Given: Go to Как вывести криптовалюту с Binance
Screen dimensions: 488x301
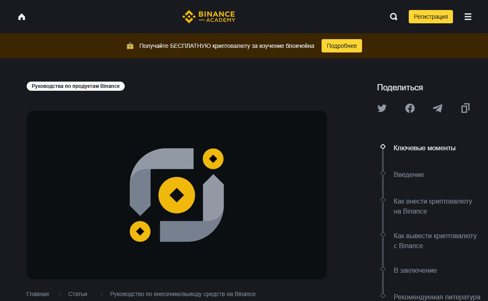Looking at the screenshot, I should (435, 241).
